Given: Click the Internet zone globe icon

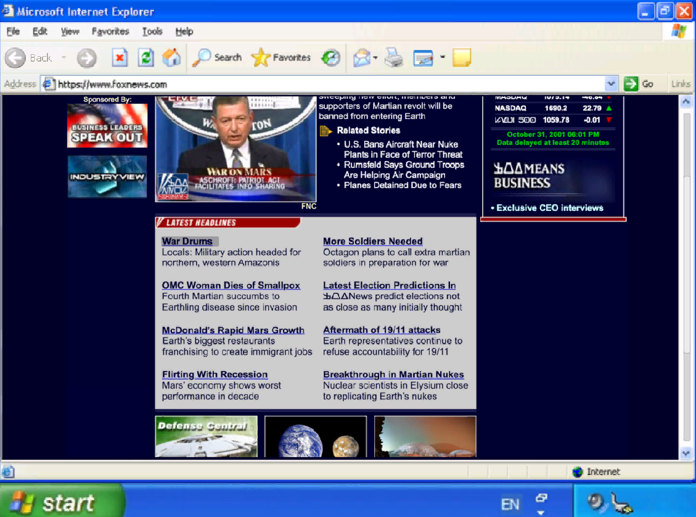Looking at the screenshot, I should click(x=578, y=472).
